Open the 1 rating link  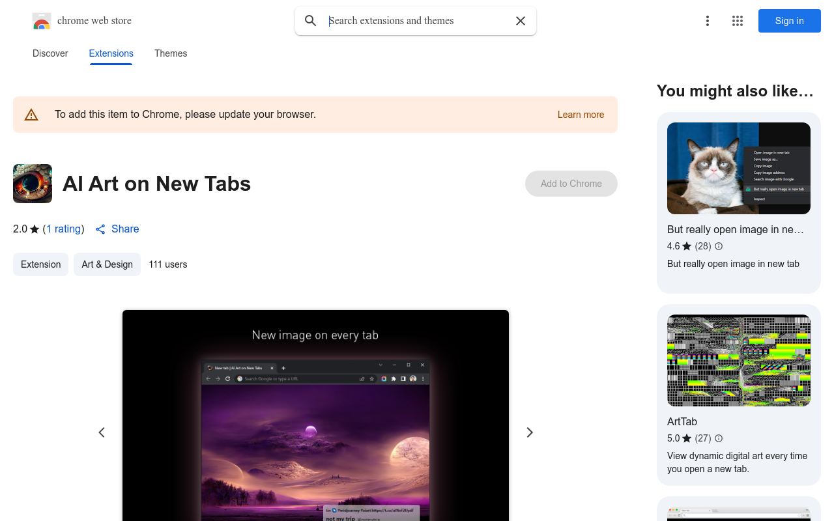pyautogui.click(x=64, y=229)
